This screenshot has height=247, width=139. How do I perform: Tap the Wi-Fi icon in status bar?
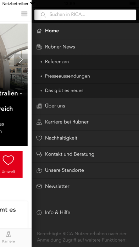tap(32, 3)
